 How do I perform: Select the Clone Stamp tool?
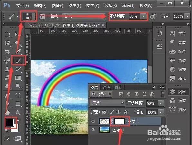[x=7, y=69]
